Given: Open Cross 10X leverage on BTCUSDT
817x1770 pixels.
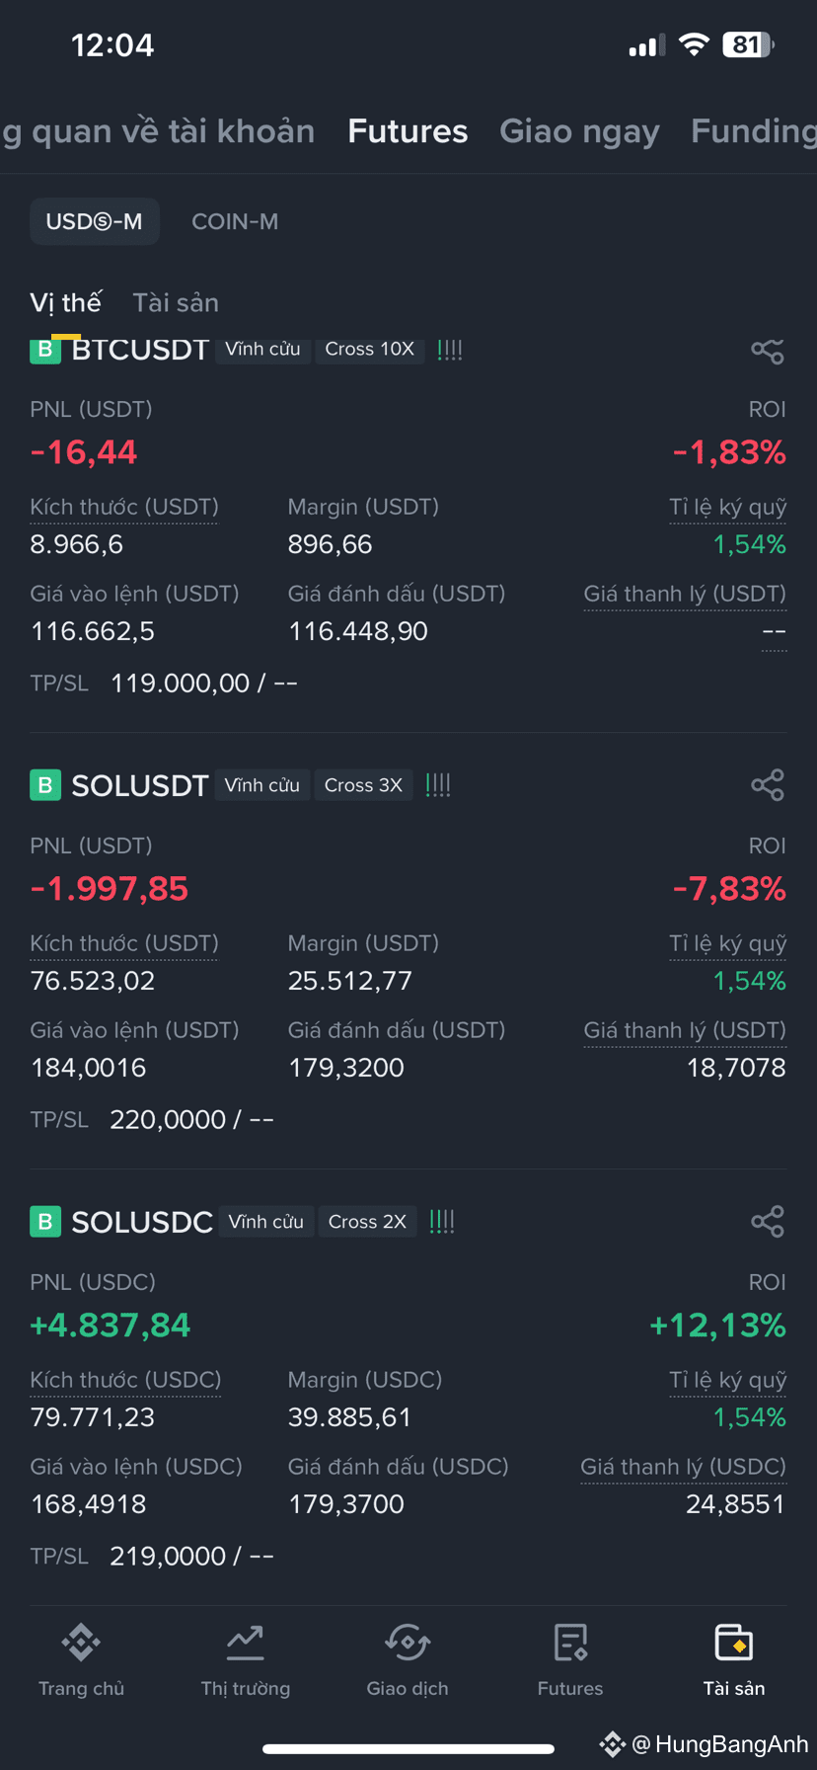Looking at the screenshot, I should [x=370, y=350].
